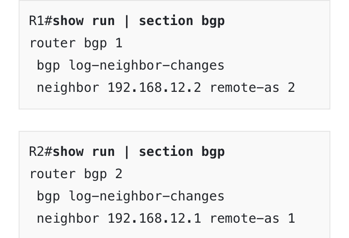Click the R2#show run command line
Image resolution: width=349 pixels, height=238 pixels.
point(127,152)
